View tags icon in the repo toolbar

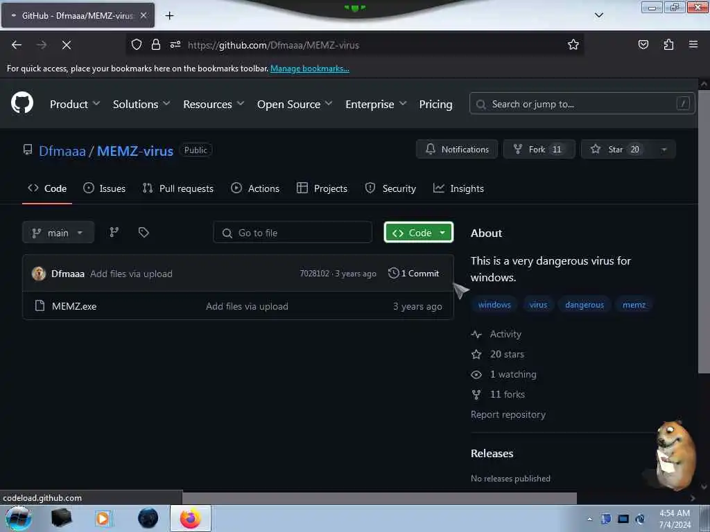tap(144, 233)
